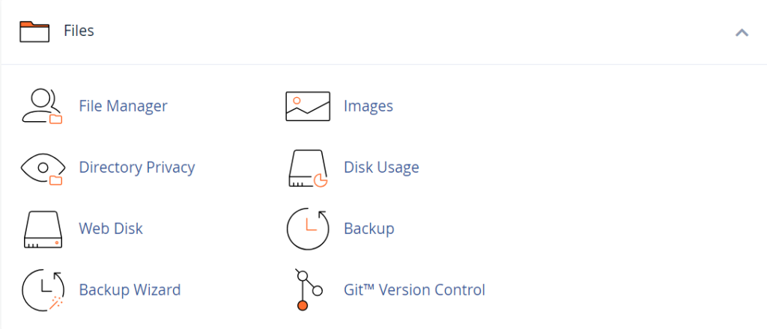Viewport: 767px width, 329px height.
Task: Open the Images link
Action: 368,106
